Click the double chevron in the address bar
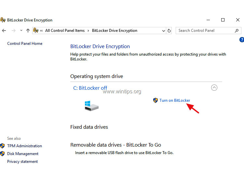 tap(41, 31)
